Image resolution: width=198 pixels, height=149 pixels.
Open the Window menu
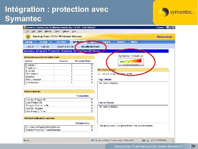pyautogui.click(x=66, y=31)
